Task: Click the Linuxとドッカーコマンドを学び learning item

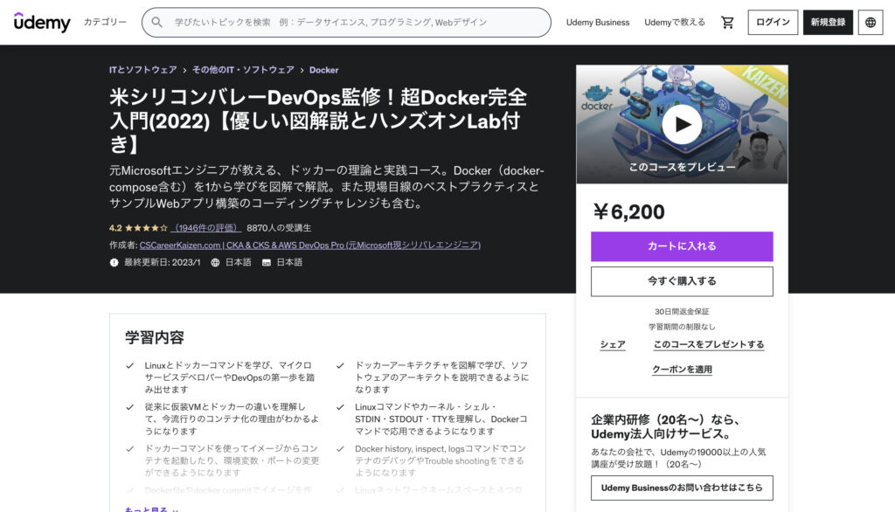Action: point(230,377)
